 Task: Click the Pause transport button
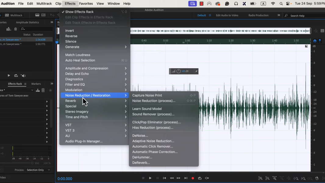click(x=157, y=178)
